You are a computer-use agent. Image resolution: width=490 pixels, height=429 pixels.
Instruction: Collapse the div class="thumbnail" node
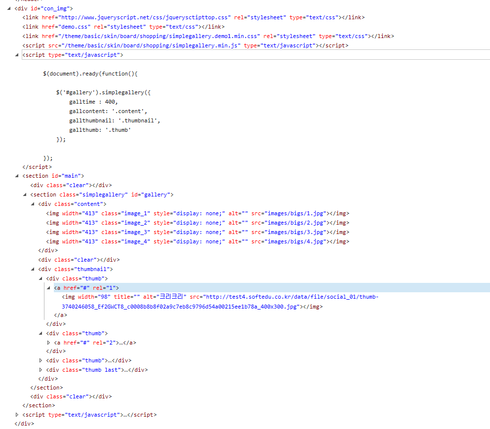click(33, 269)
